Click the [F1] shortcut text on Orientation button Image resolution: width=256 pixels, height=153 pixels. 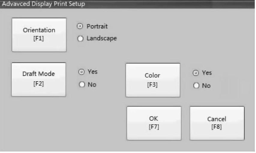[x=39, y=38]
